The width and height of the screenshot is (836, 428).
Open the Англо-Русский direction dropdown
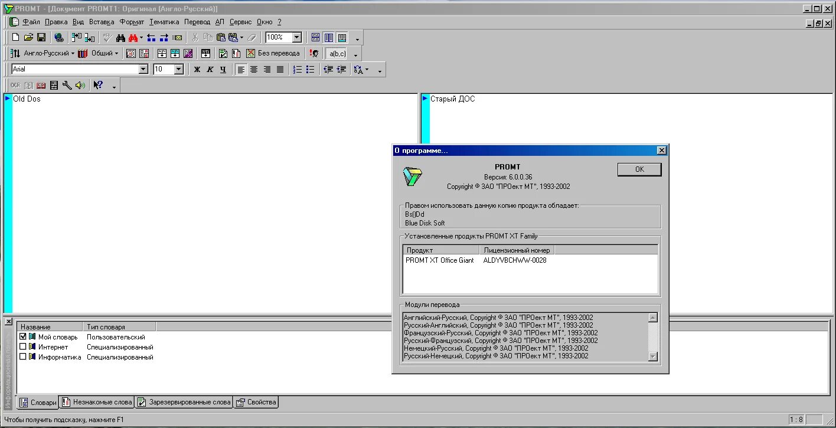click(x=73, y=53)
